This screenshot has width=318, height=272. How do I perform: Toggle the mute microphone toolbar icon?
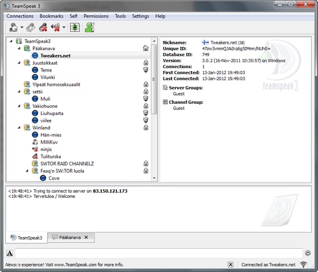click(x=43, y=28)
